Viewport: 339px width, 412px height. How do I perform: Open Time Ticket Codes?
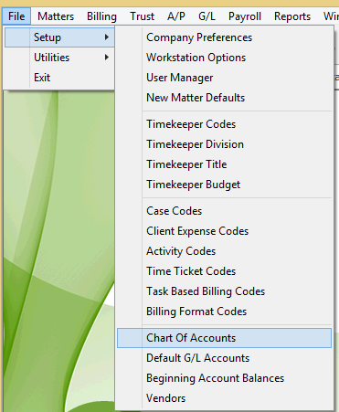[224, 271]
